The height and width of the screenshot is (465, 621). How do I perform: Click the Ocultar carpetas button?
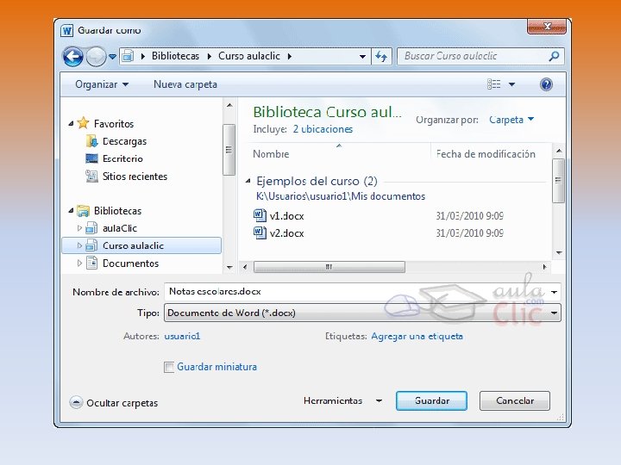(x=114, y=403)
